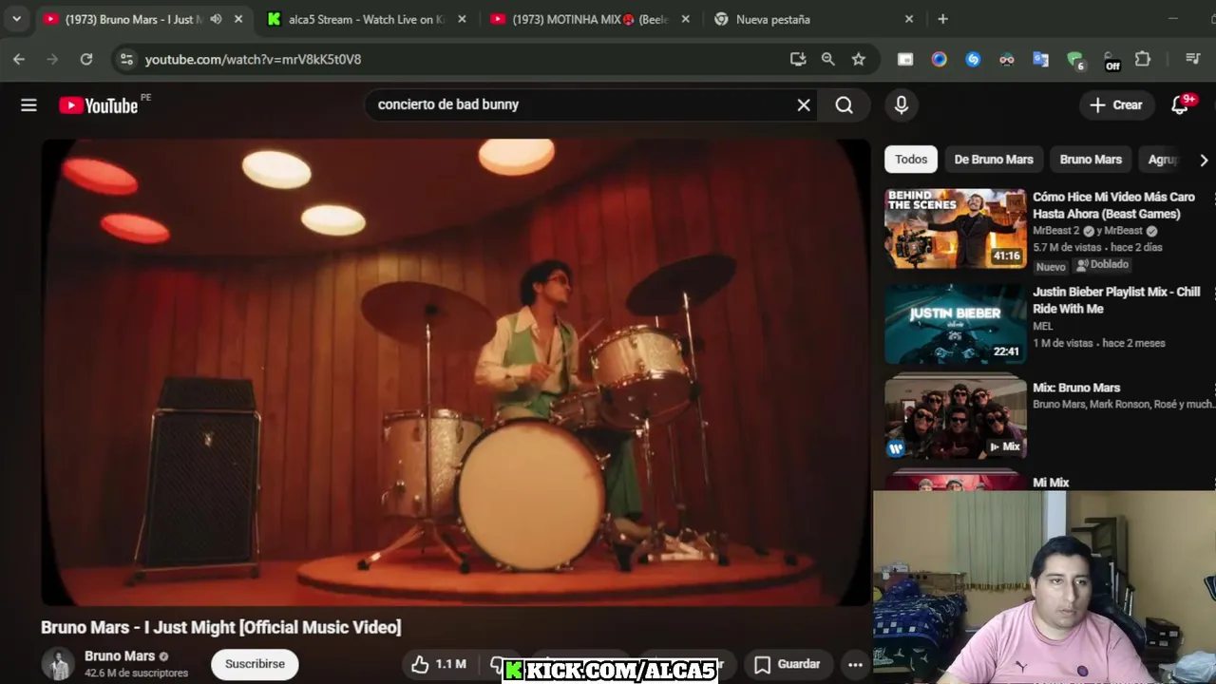Toggle the extension labeled Off
Screen dimensions: 1216x684
point(1111,61)
